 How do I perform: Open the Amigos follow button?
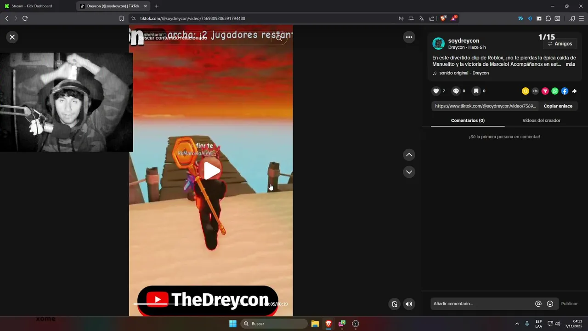[560, 44]
